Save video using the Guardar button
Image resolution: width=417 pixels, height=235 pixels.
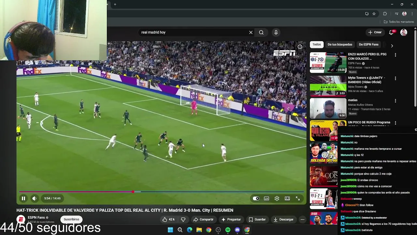point(257,219)
